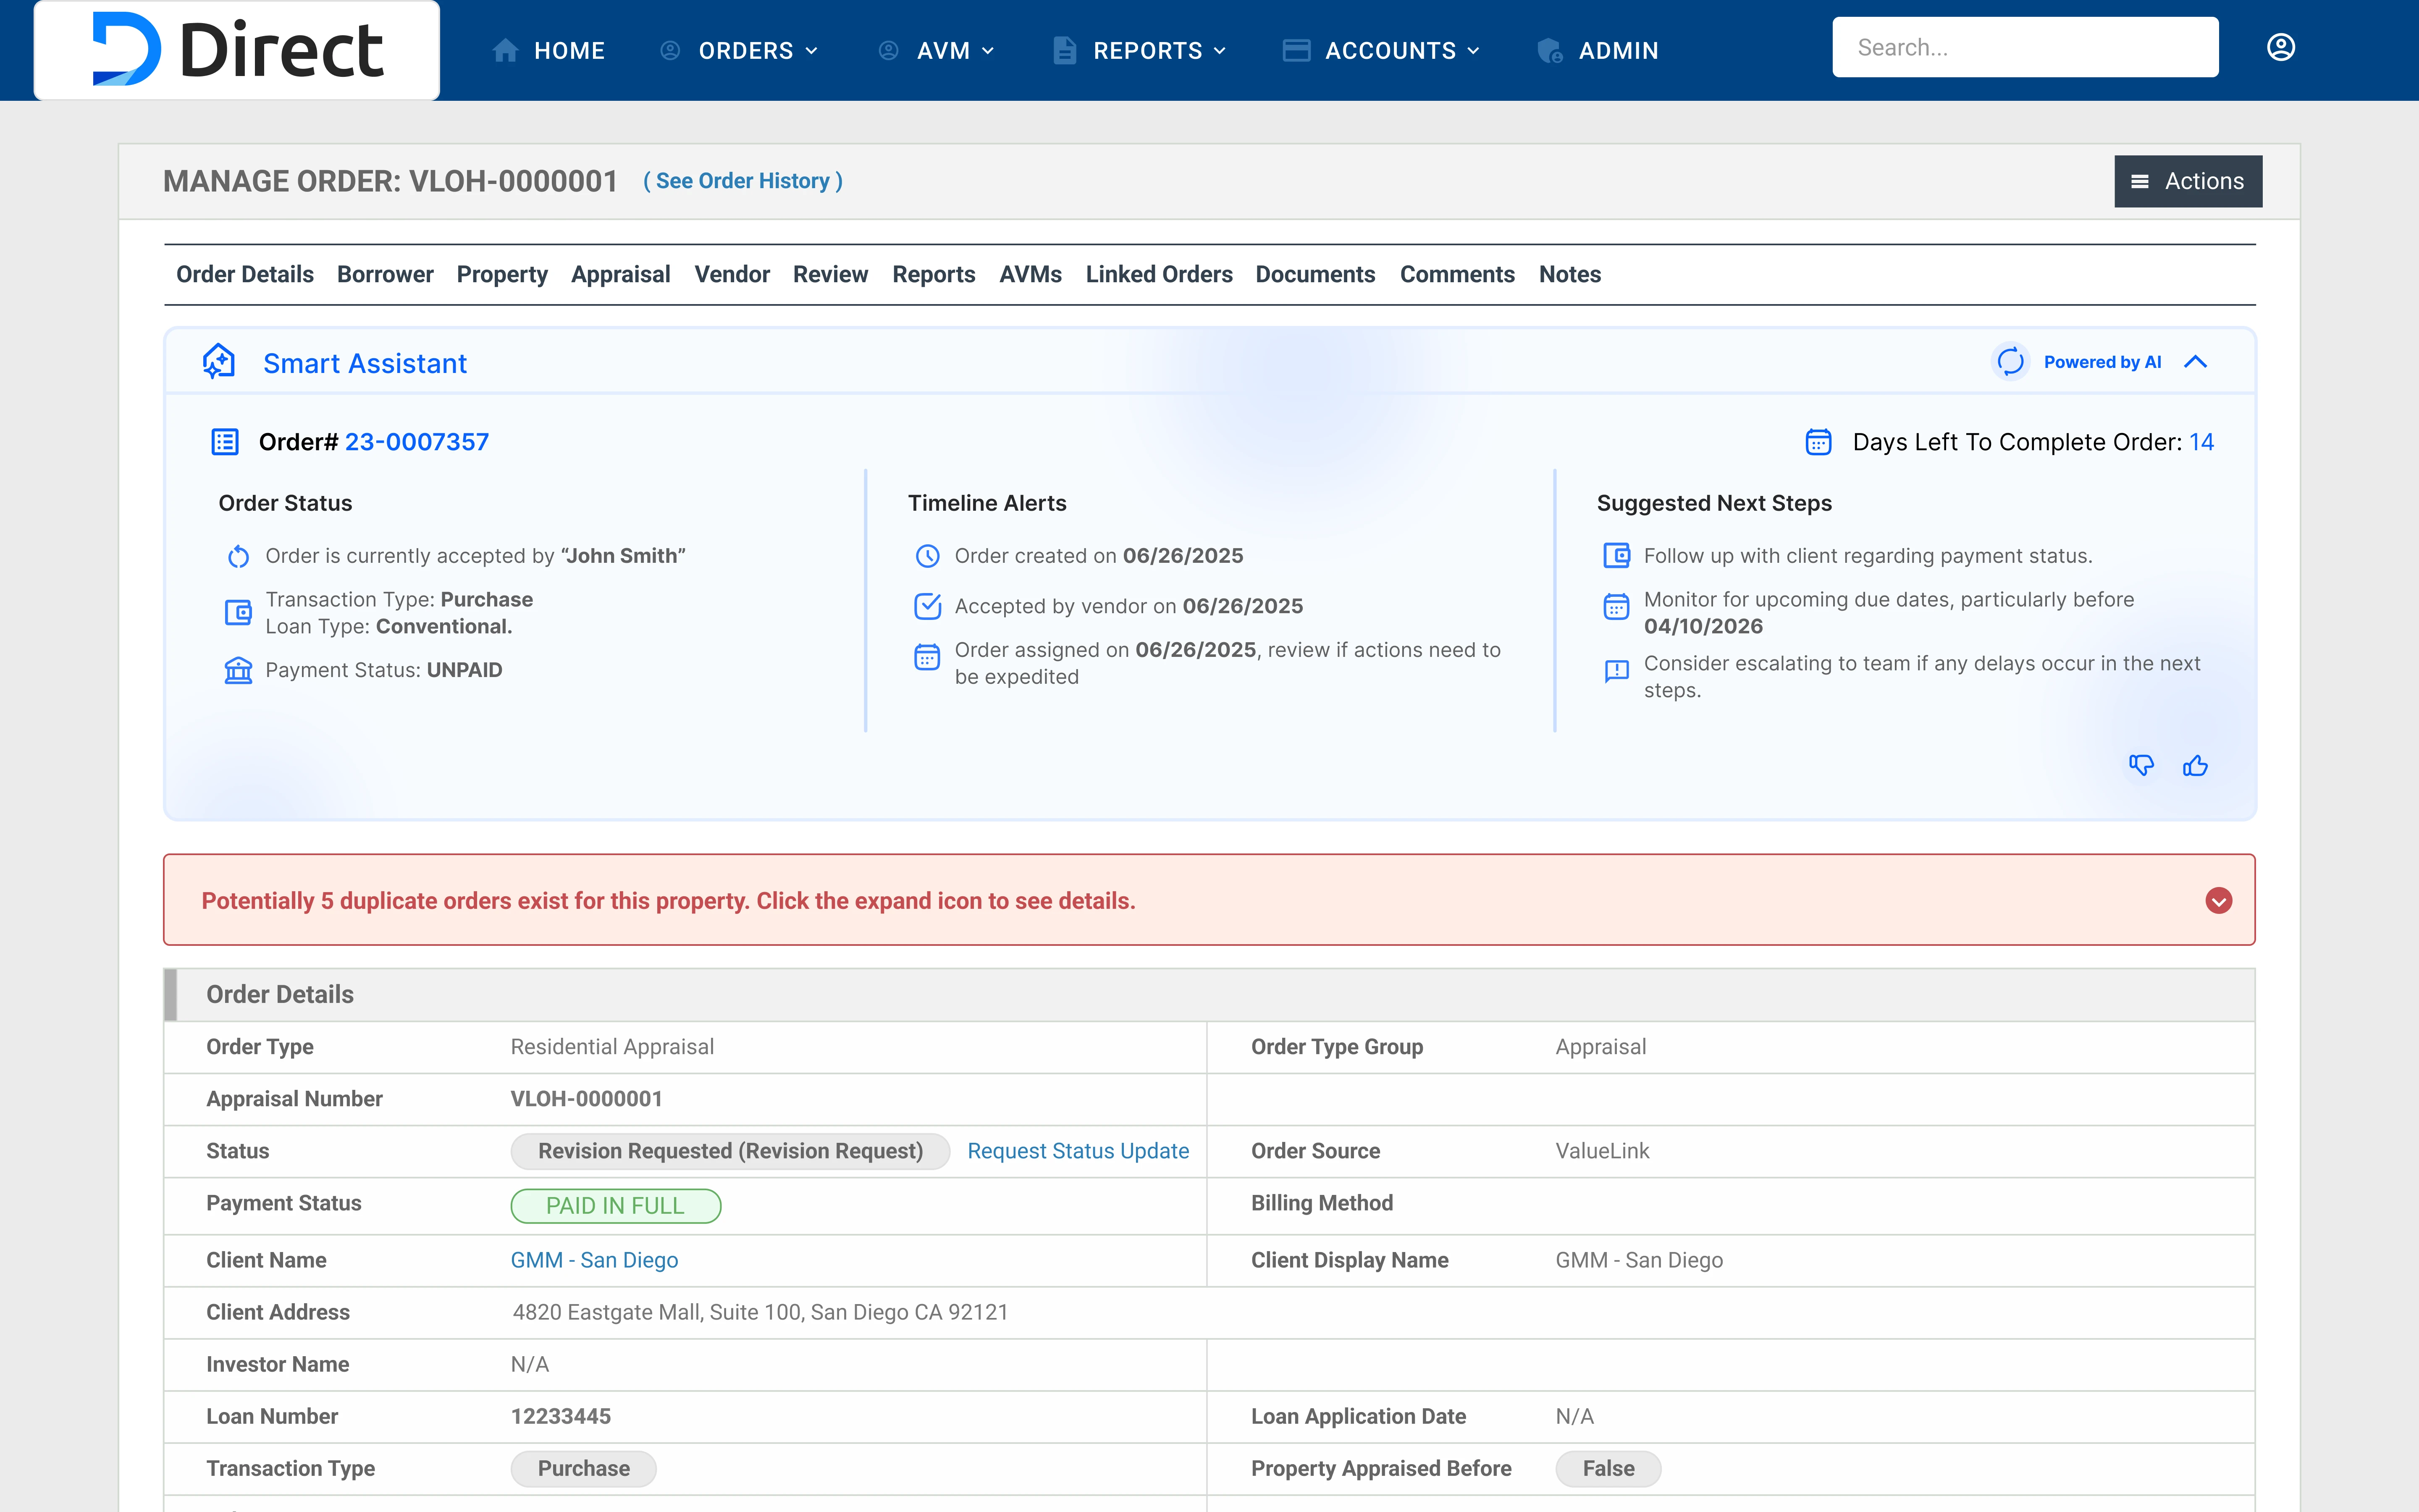The image size is (2419, 1512).
Task: Switch to the Borrower tab
Action: click(x=385, y=274)
